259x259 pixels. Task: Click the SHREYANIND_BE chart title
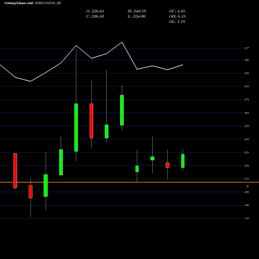(x=48, y=3)
